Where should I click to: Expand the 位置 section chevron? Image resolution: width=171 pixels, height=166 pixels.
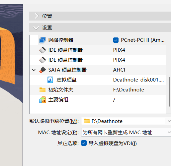pyautogui.click(x=37, y=16)
